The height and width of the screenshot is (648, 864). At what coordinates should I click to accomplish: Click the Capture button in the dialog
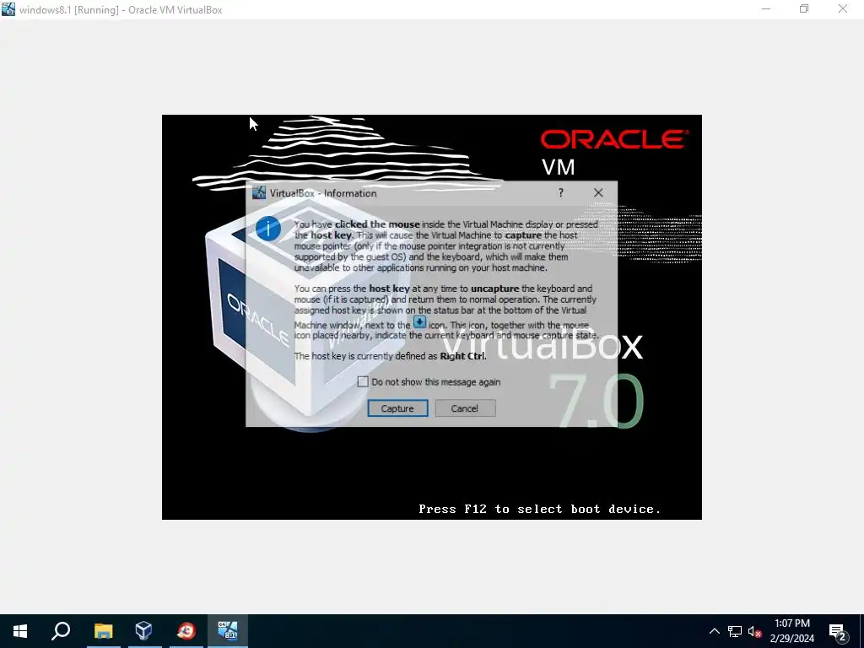(397, 408)
